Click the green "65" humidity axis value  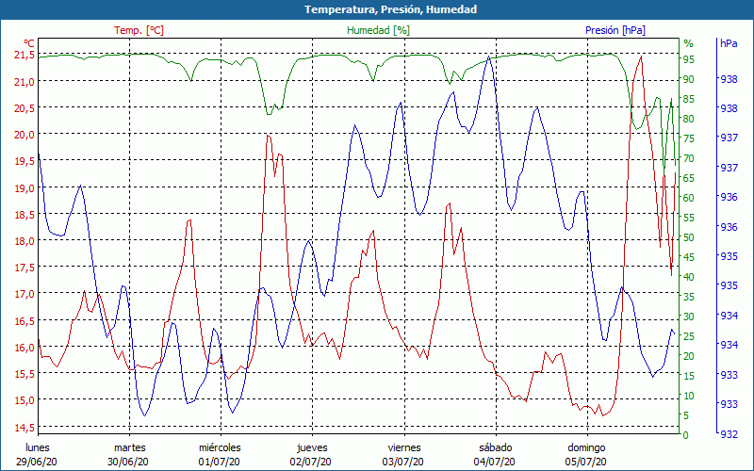(688, 178)
